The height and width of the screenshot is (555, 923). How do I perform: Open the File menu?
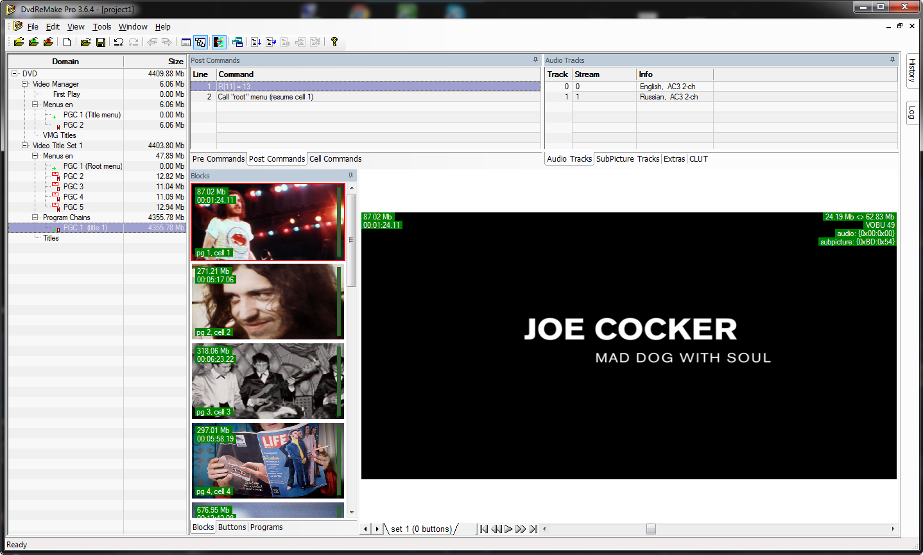tap(33, 27)
